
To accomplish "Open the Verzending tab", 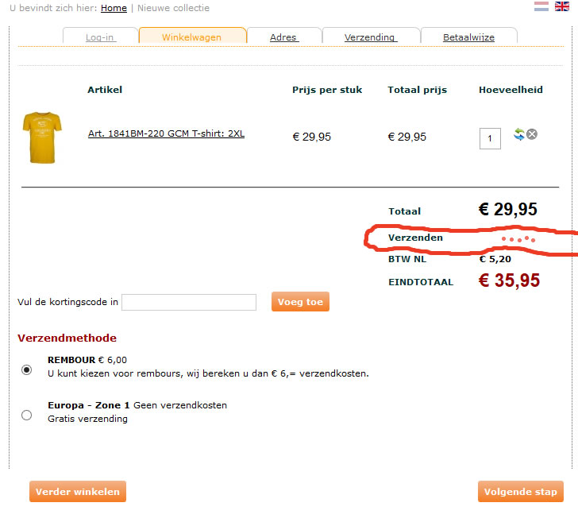I will coord(370,37).
